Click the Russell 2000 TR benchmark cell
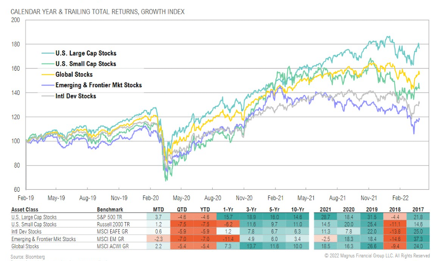 coord(113,224)
